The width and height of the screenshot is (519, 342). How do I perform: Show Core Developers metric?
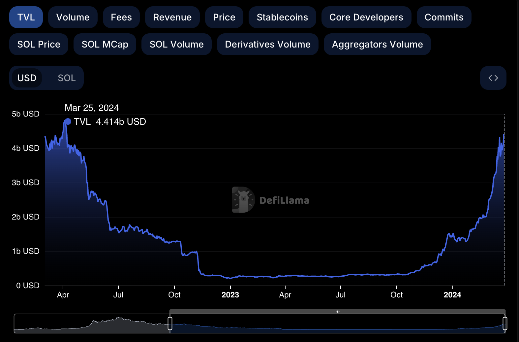[x=366, y=17]
